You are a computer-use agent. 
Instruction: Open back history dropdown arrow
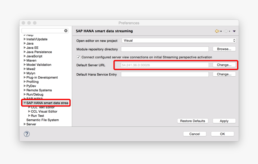coord(221,31)
